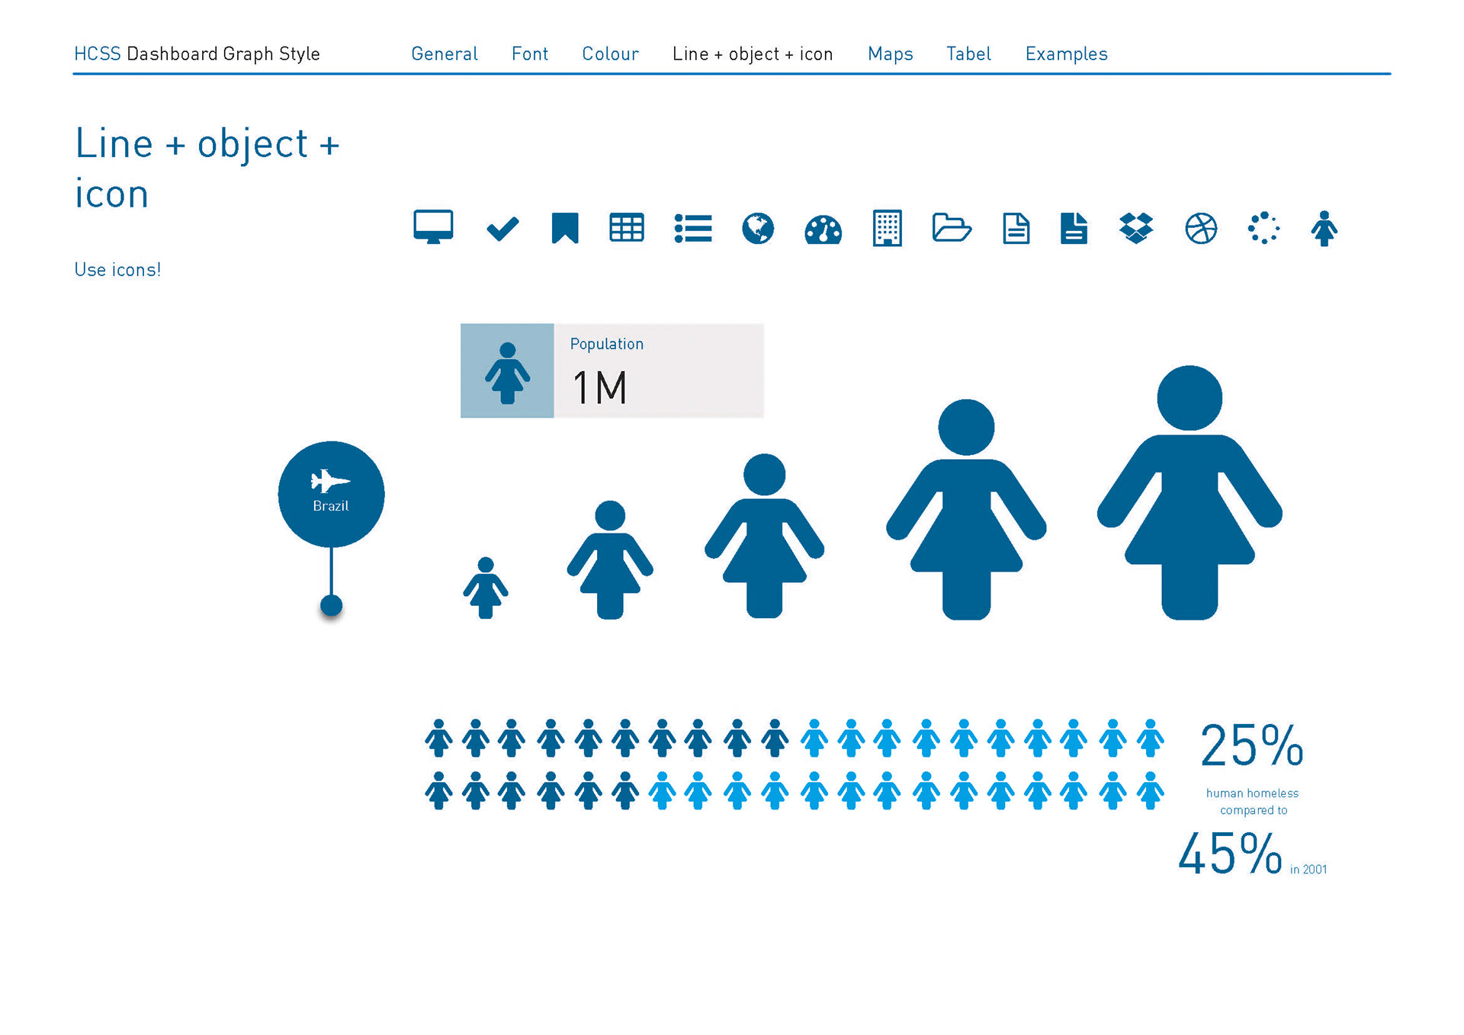Click the loading spinner icon
Image resolution: width=1464 pixels, height=1035 pixels.
(1263, 228)
